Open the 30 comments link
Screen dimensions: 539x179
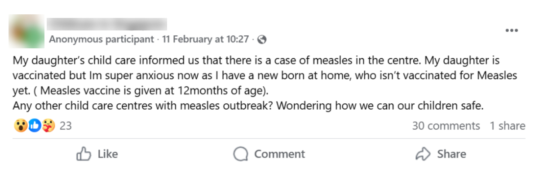click(x=446, y=126)
